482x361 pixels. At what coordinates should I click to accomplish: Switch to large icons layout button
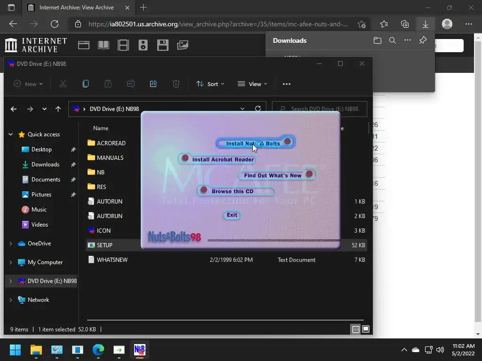click(x=365, y=329)
